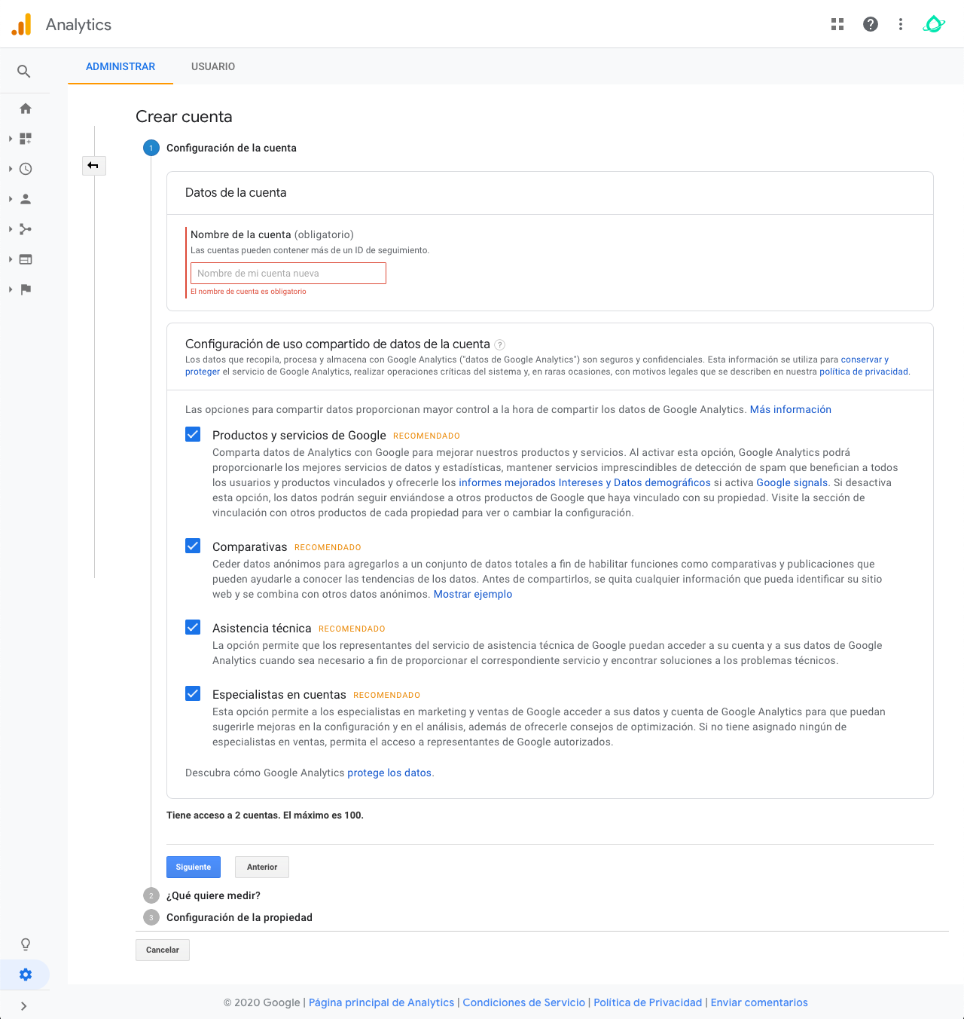Viewport: 964px width, 1019px height.
Task: Click the search magnifier icon in sidebar
Action: click(24, 72)
